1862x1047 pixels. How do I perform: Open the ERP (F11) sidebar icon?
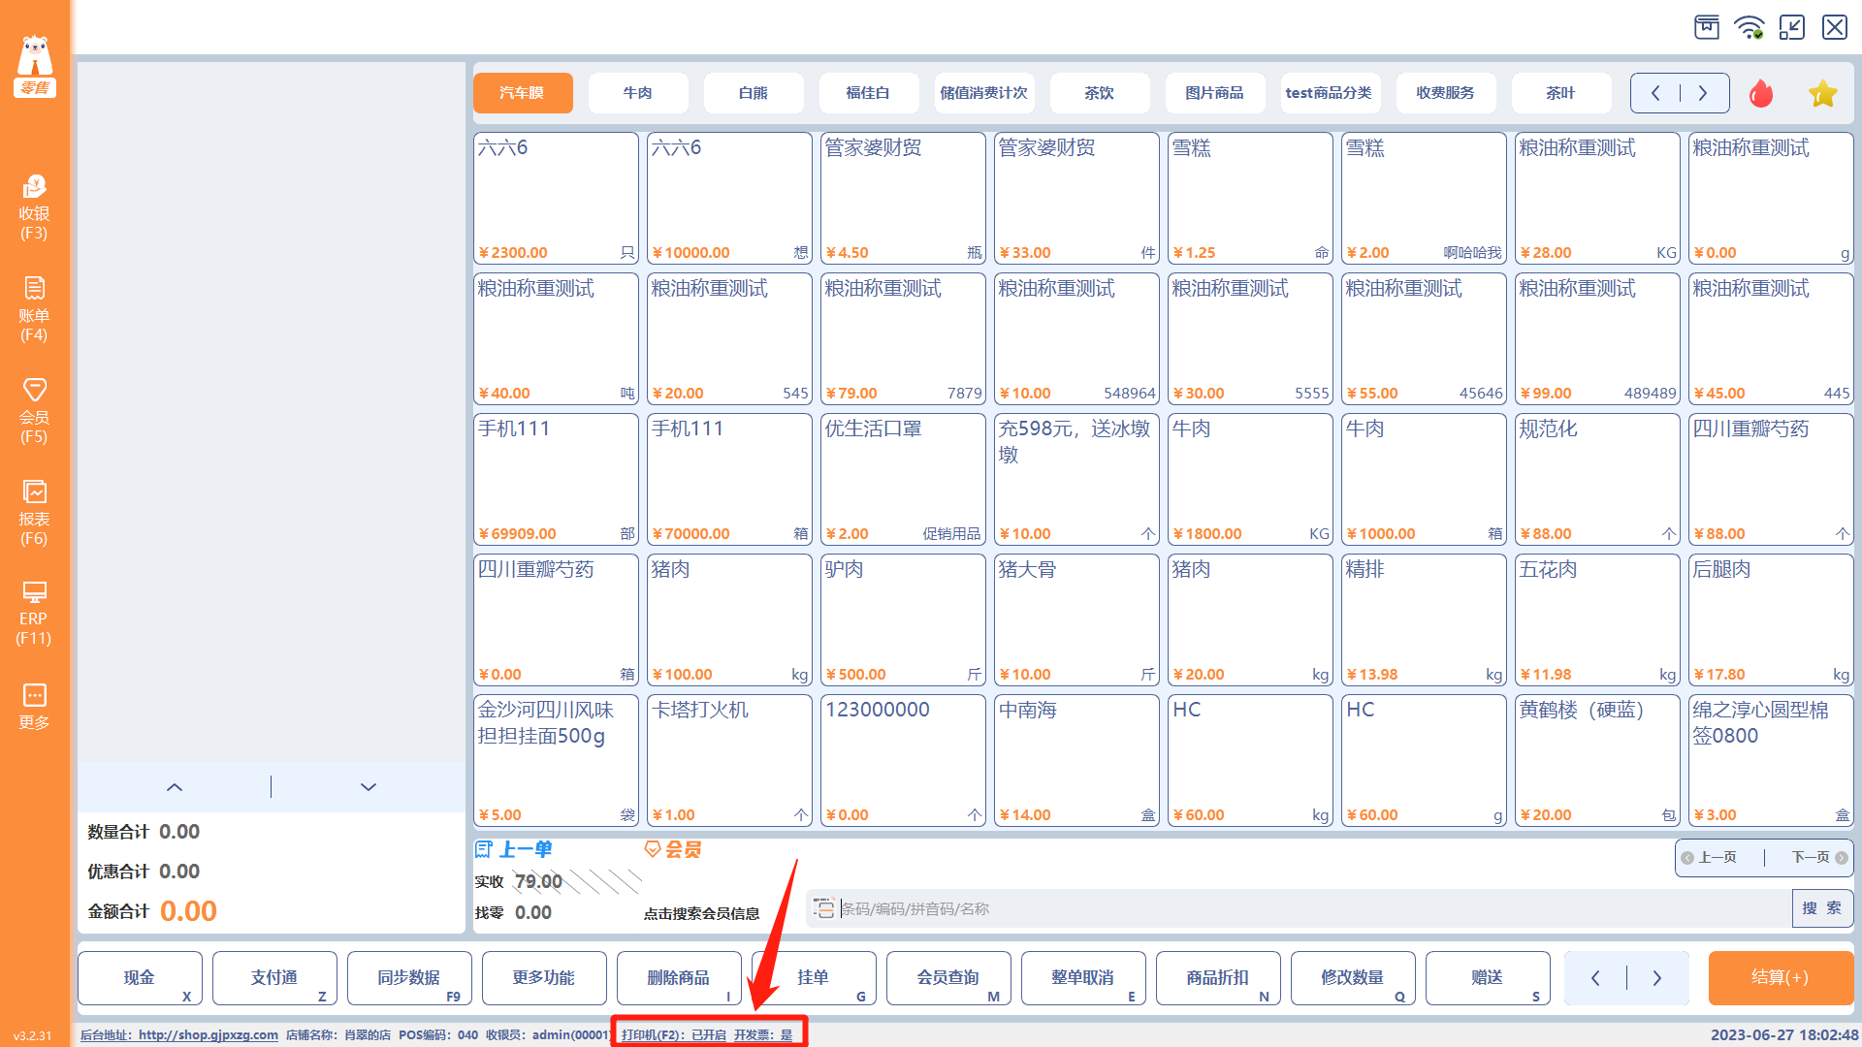point(34,614)
